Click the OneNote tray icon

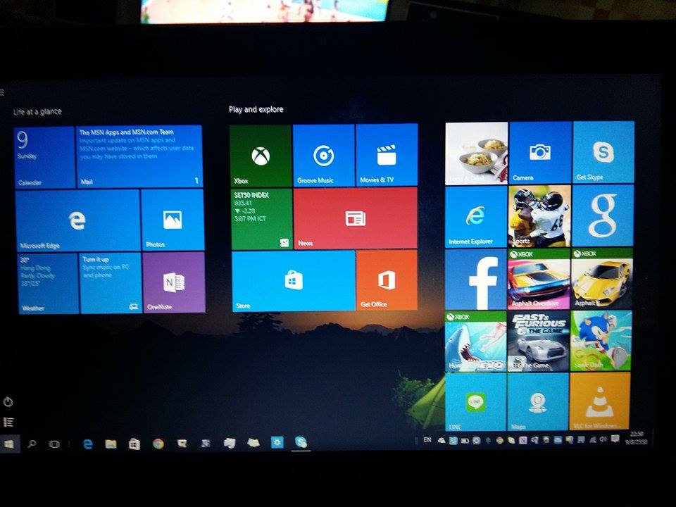(523, 440)
